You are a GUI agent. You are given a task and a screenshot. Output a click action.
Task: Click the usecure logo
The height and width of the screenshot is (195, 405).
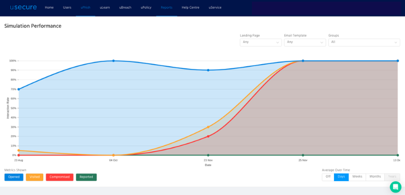(23, 7)
